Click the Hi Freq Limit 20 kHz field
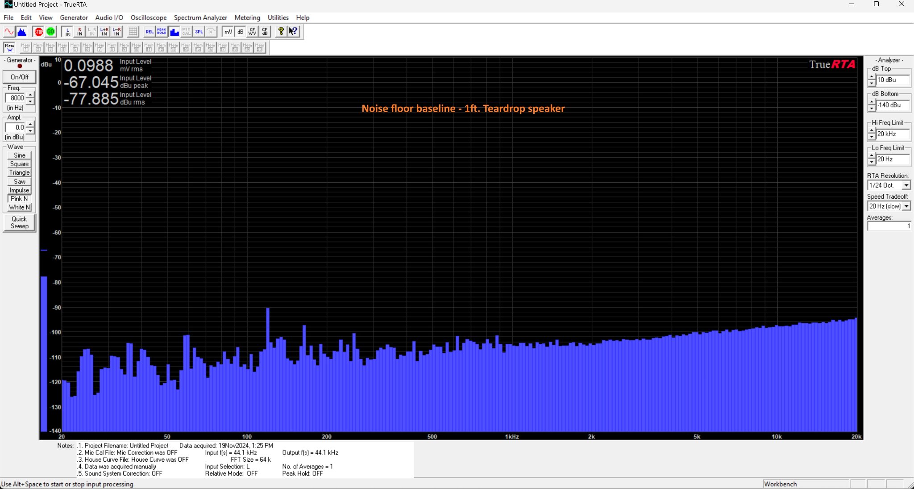Screen dimensions: 914x489 point(893,134)
